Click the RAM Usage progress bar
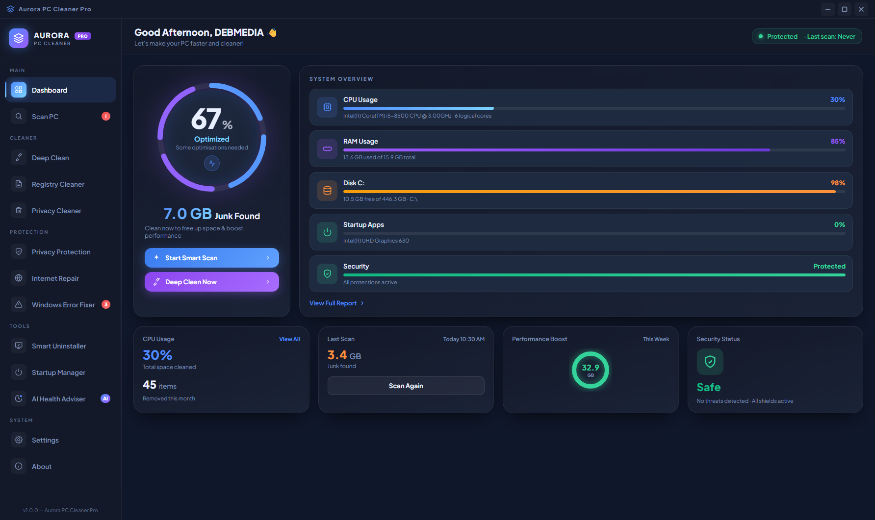This screenshot has height=520, width=875. point(594,150)
